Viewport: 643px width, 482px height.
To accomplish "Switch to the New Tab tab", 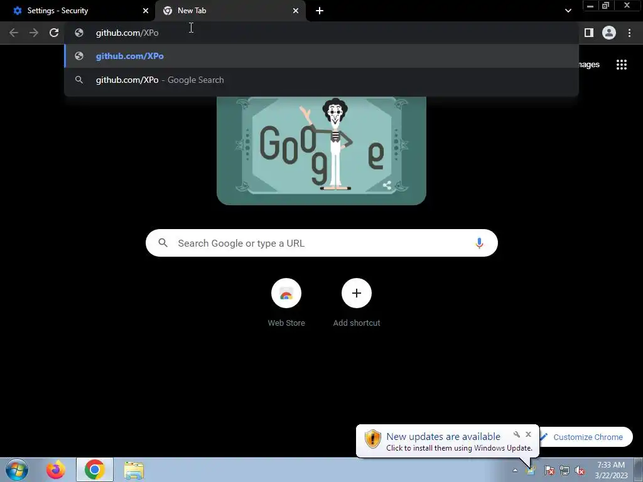I will click(230, 11).
